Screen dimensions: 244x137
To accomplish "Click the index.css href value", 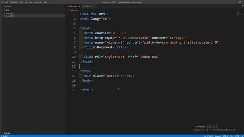I will [x=149, y=57].
